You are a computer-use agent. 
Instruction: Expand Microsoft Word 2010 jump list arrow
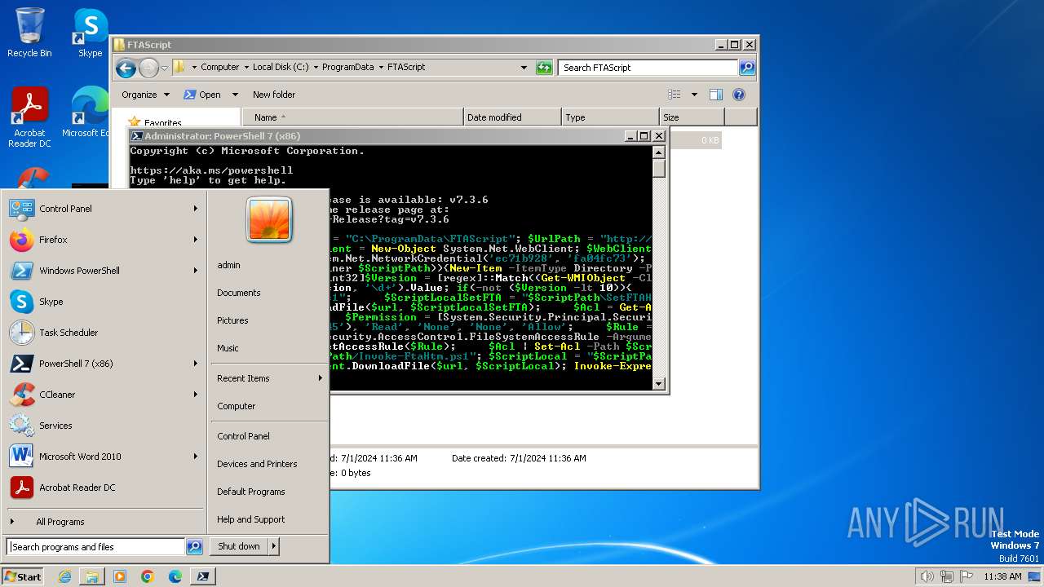tap(196, 457)
